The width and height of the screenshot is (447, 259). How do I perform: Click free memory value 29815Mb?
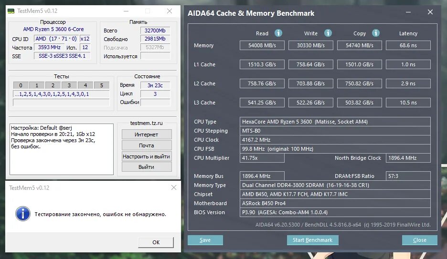[155, 39]
